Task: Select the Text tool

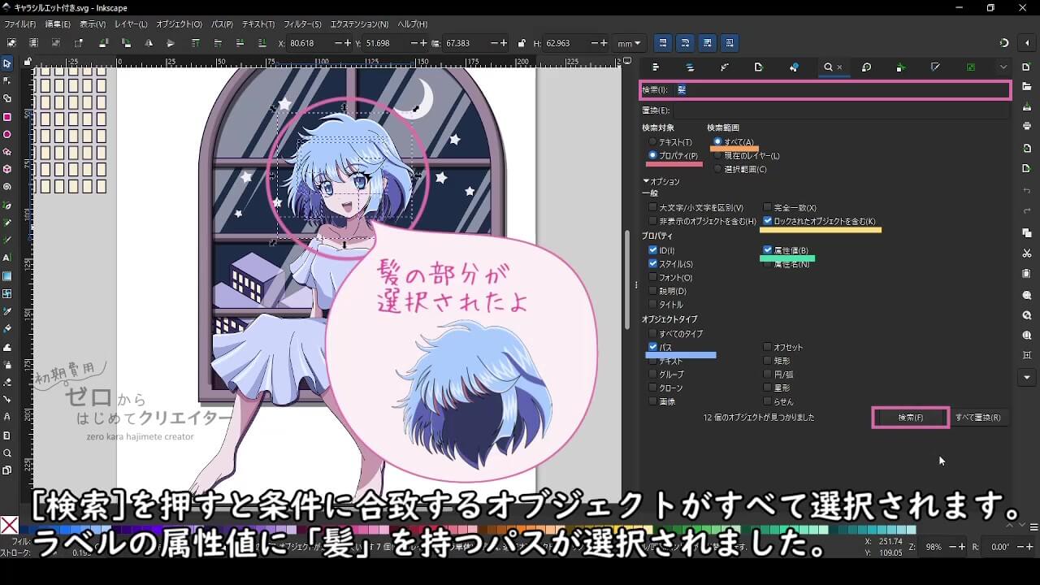Action: 7,258
